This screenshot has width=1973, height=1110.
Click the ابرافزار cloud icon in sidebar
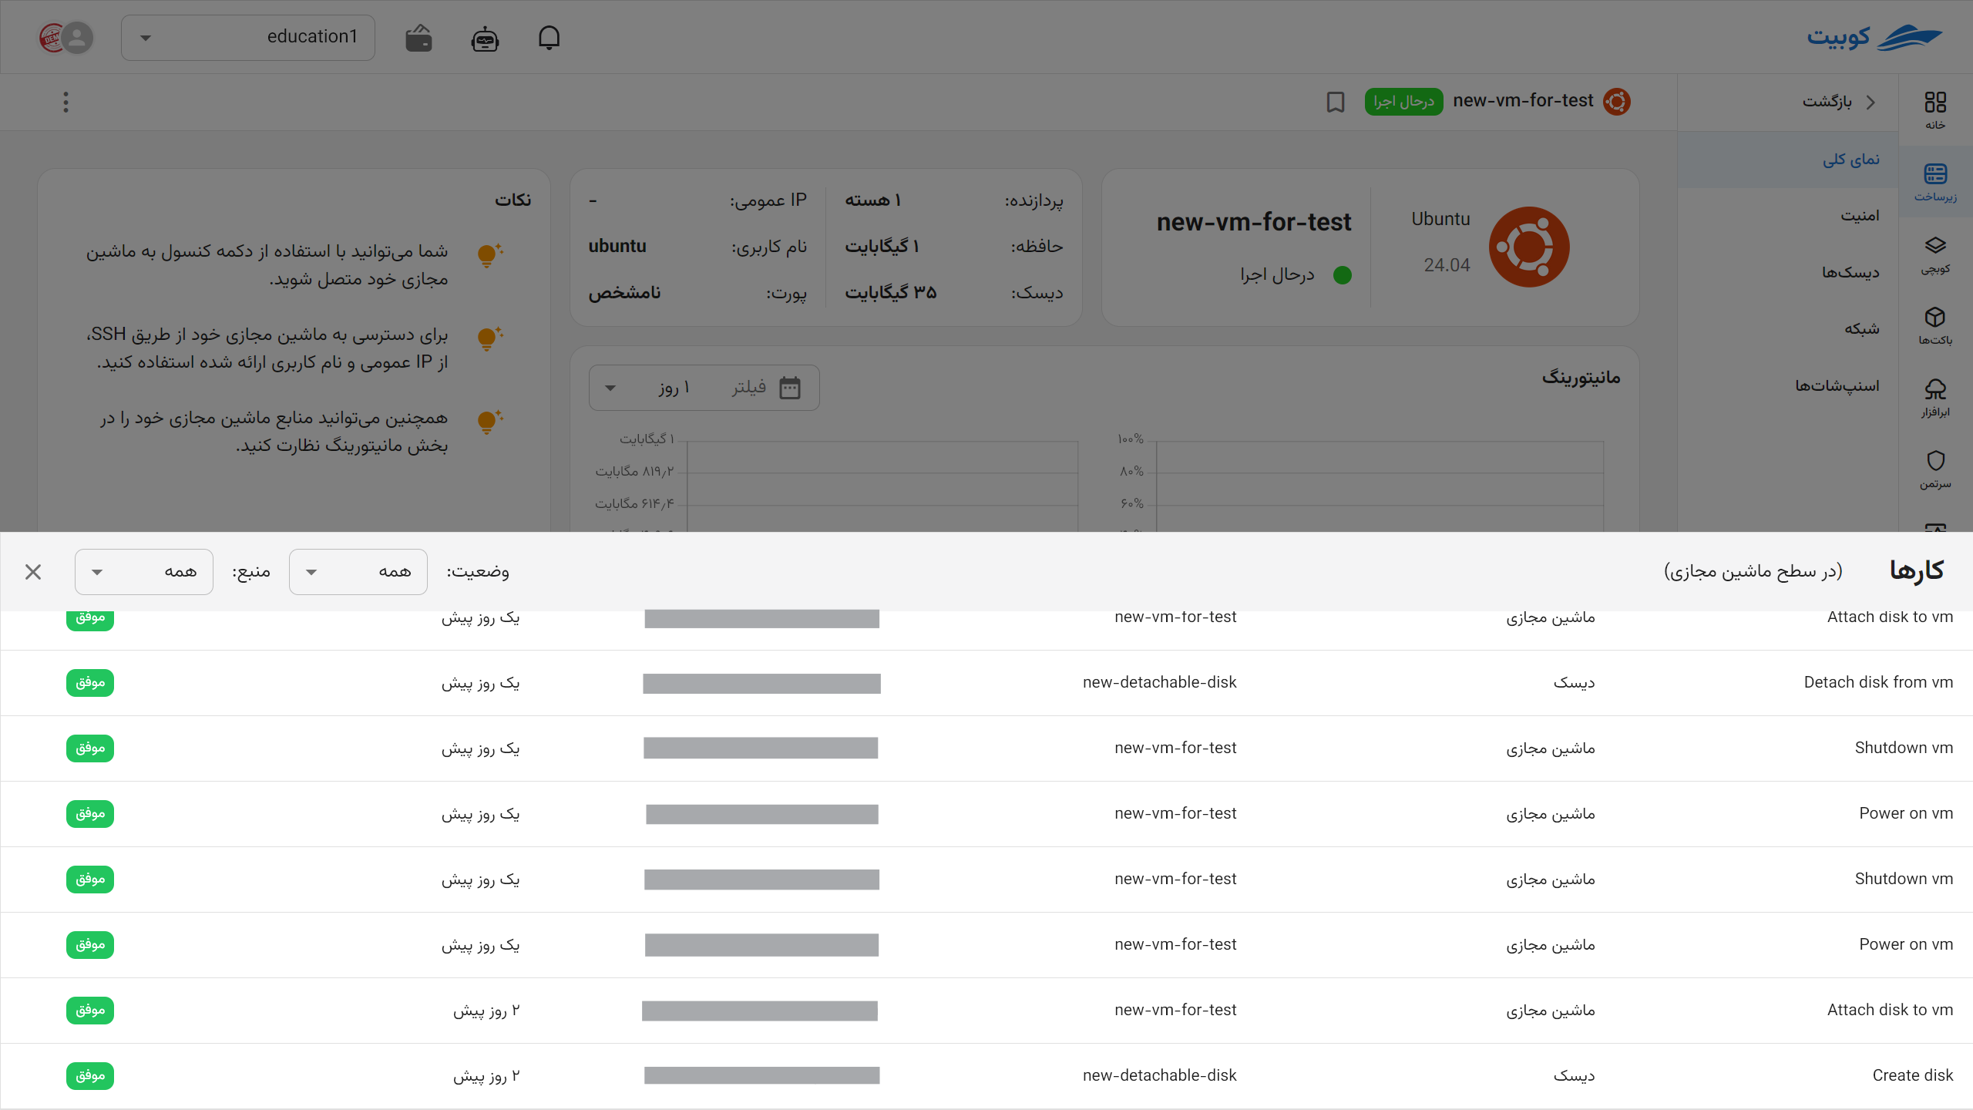pos(1934,395)
